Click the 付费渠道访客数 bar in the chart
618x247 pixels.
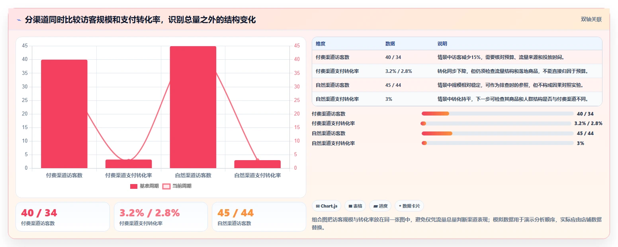pos(64,114)
